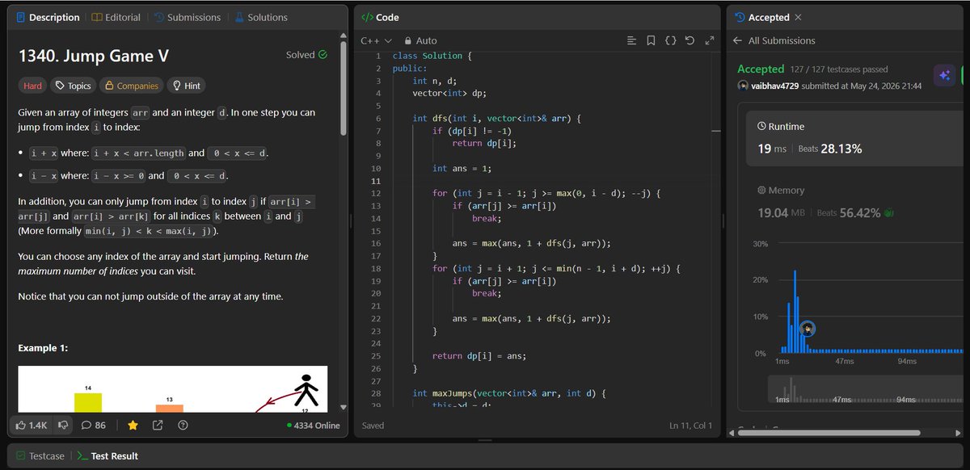Open the C++ language dropdown

(x=376, y=40)
